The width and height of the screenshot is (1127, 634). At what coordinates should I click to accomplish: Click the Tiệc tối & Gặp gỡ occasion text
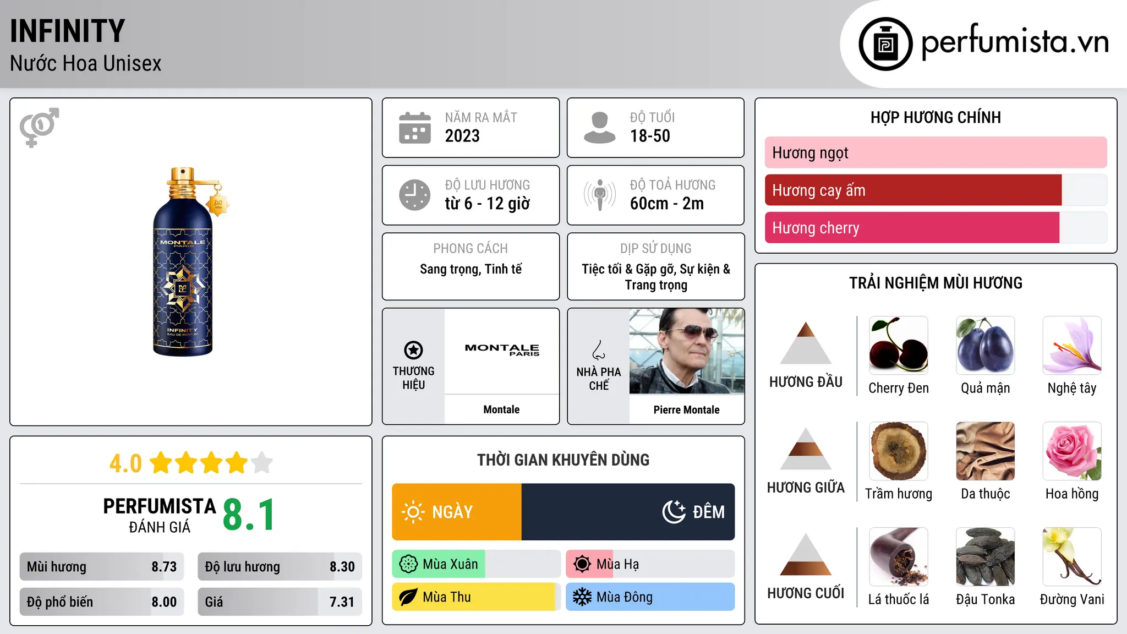(656, 277)
